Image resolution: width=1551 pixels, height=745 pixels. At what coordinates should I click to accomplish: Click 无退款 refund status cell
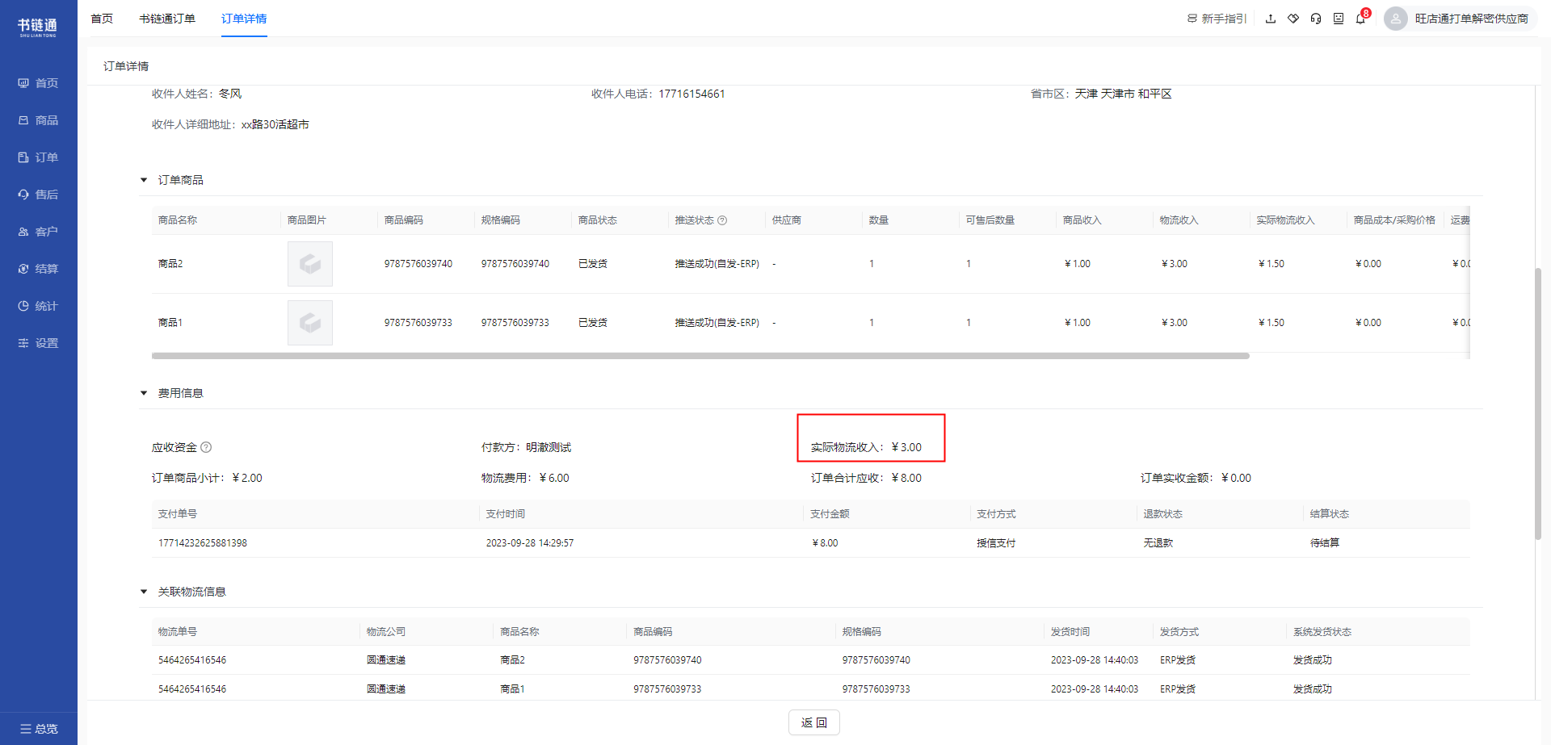1158,543
